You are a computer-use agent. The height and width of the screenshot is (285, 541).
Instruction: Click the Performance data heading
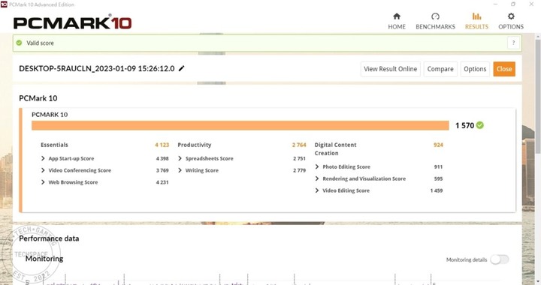(x=49, y=238)
